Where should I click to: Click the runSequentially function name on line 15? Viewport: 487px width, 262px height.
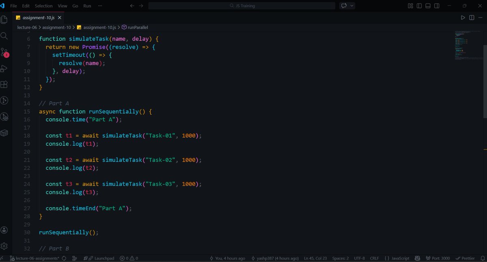[114, 112]
